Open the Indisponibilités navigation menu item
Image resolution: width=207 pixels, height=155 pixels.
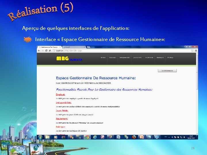[x=125, y=58]
